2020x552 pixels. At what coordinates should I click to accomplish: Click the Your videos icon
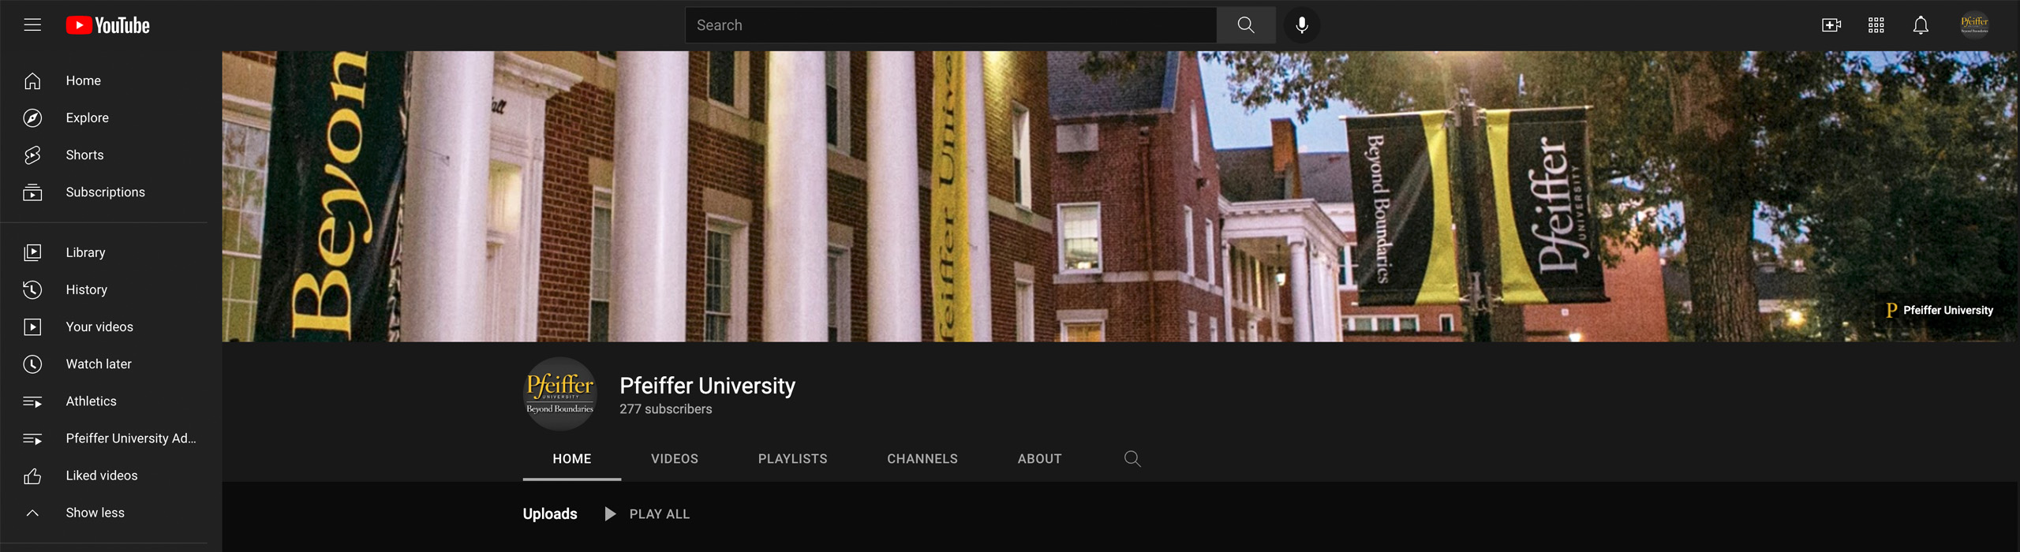click(32, 326)
